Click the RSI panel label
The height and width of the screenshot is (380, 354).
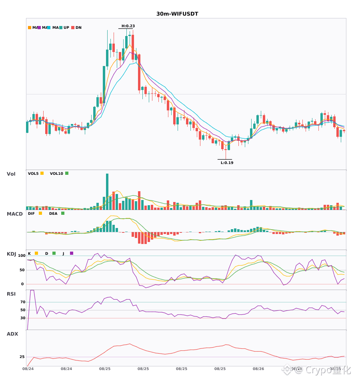pyautogui.click(x=11, y=294)
